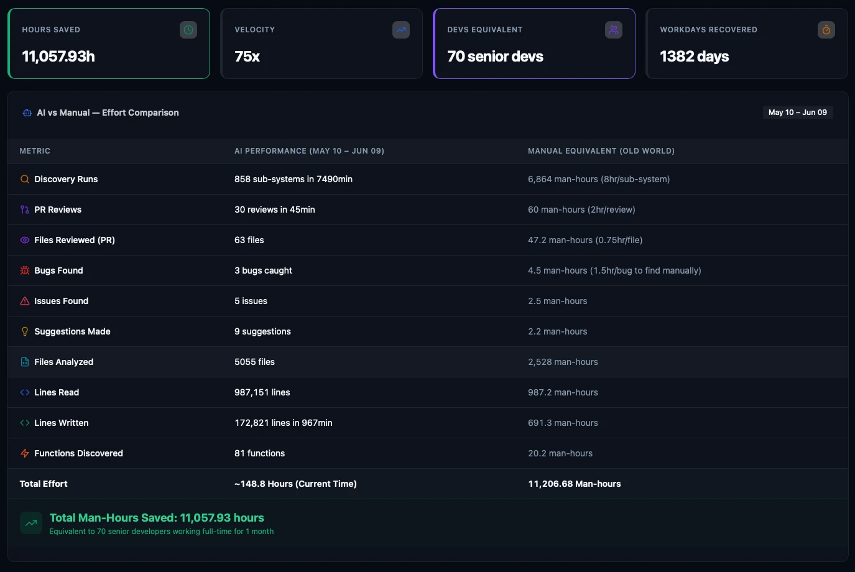This screenshot has width=855, height=572.
Task: Click the 'Discovery Runs' metric label
Action: click(x=66, y=179)
